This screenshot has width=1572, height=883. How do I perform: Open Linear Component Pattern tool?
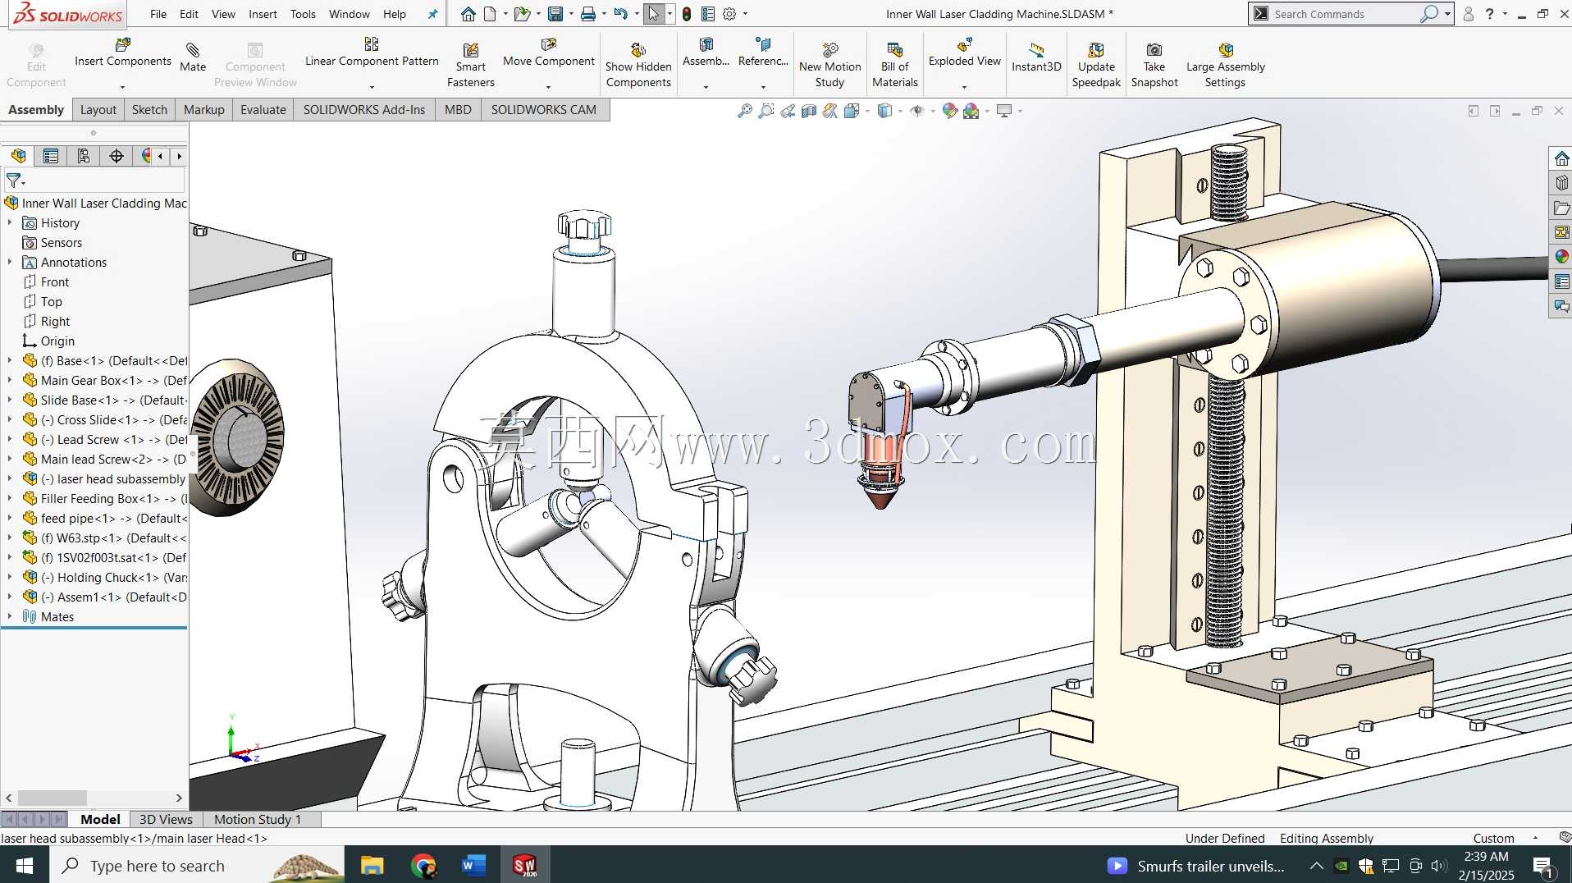[x=372, y=53]
